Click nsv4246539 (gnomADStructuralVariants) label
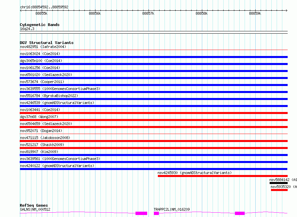The width and height of the screenshot is (297, 217). [x=57, y=103]
